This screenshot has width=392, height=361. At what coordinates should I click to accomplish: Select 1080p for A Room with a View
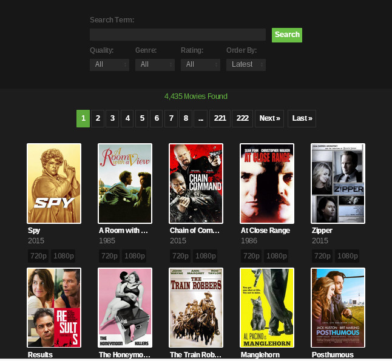[135, 256]
